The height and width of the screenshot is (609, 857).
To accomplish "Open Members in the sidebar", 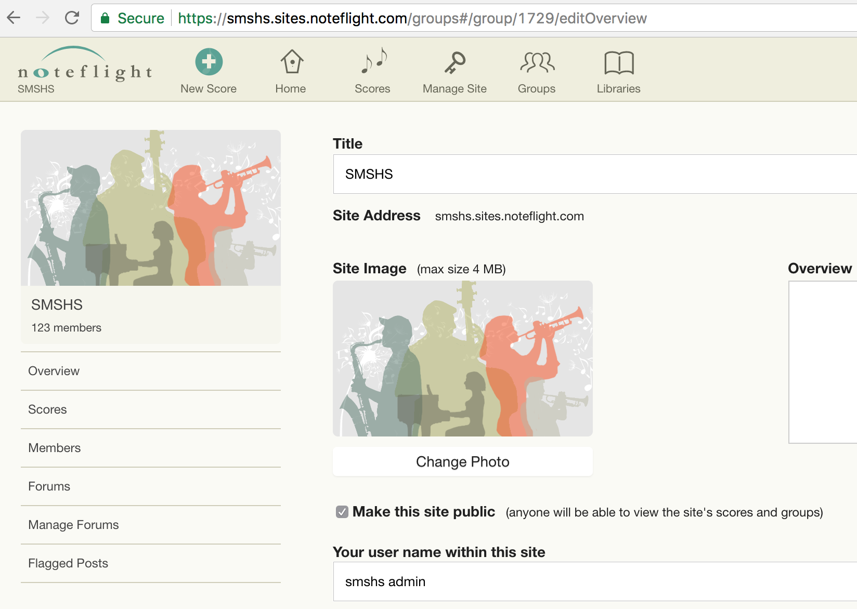I will [x=55, y=448].
